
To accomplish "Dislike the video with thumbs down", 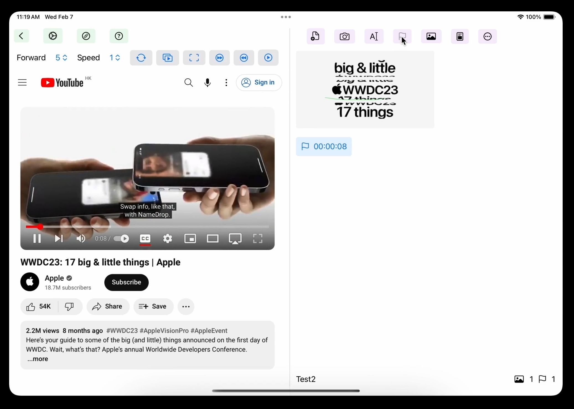I will point(69,307).
